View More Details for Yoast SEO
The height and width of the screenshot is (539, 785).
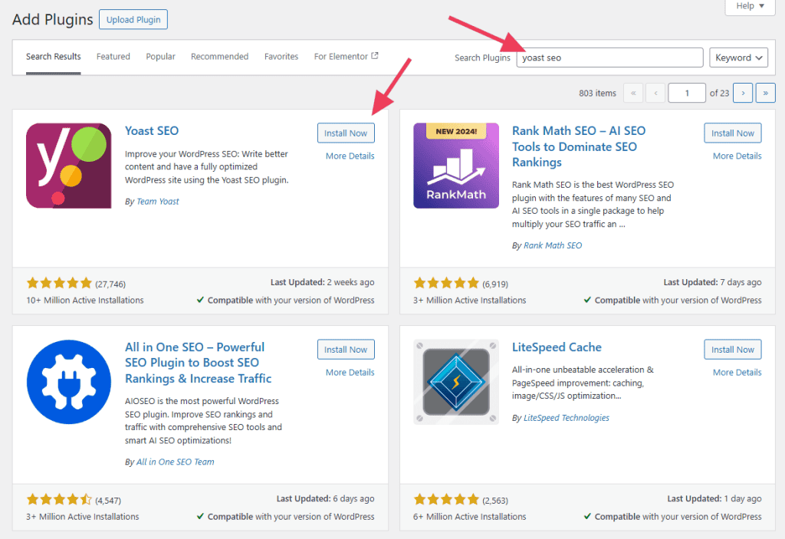tap(350, 156)
